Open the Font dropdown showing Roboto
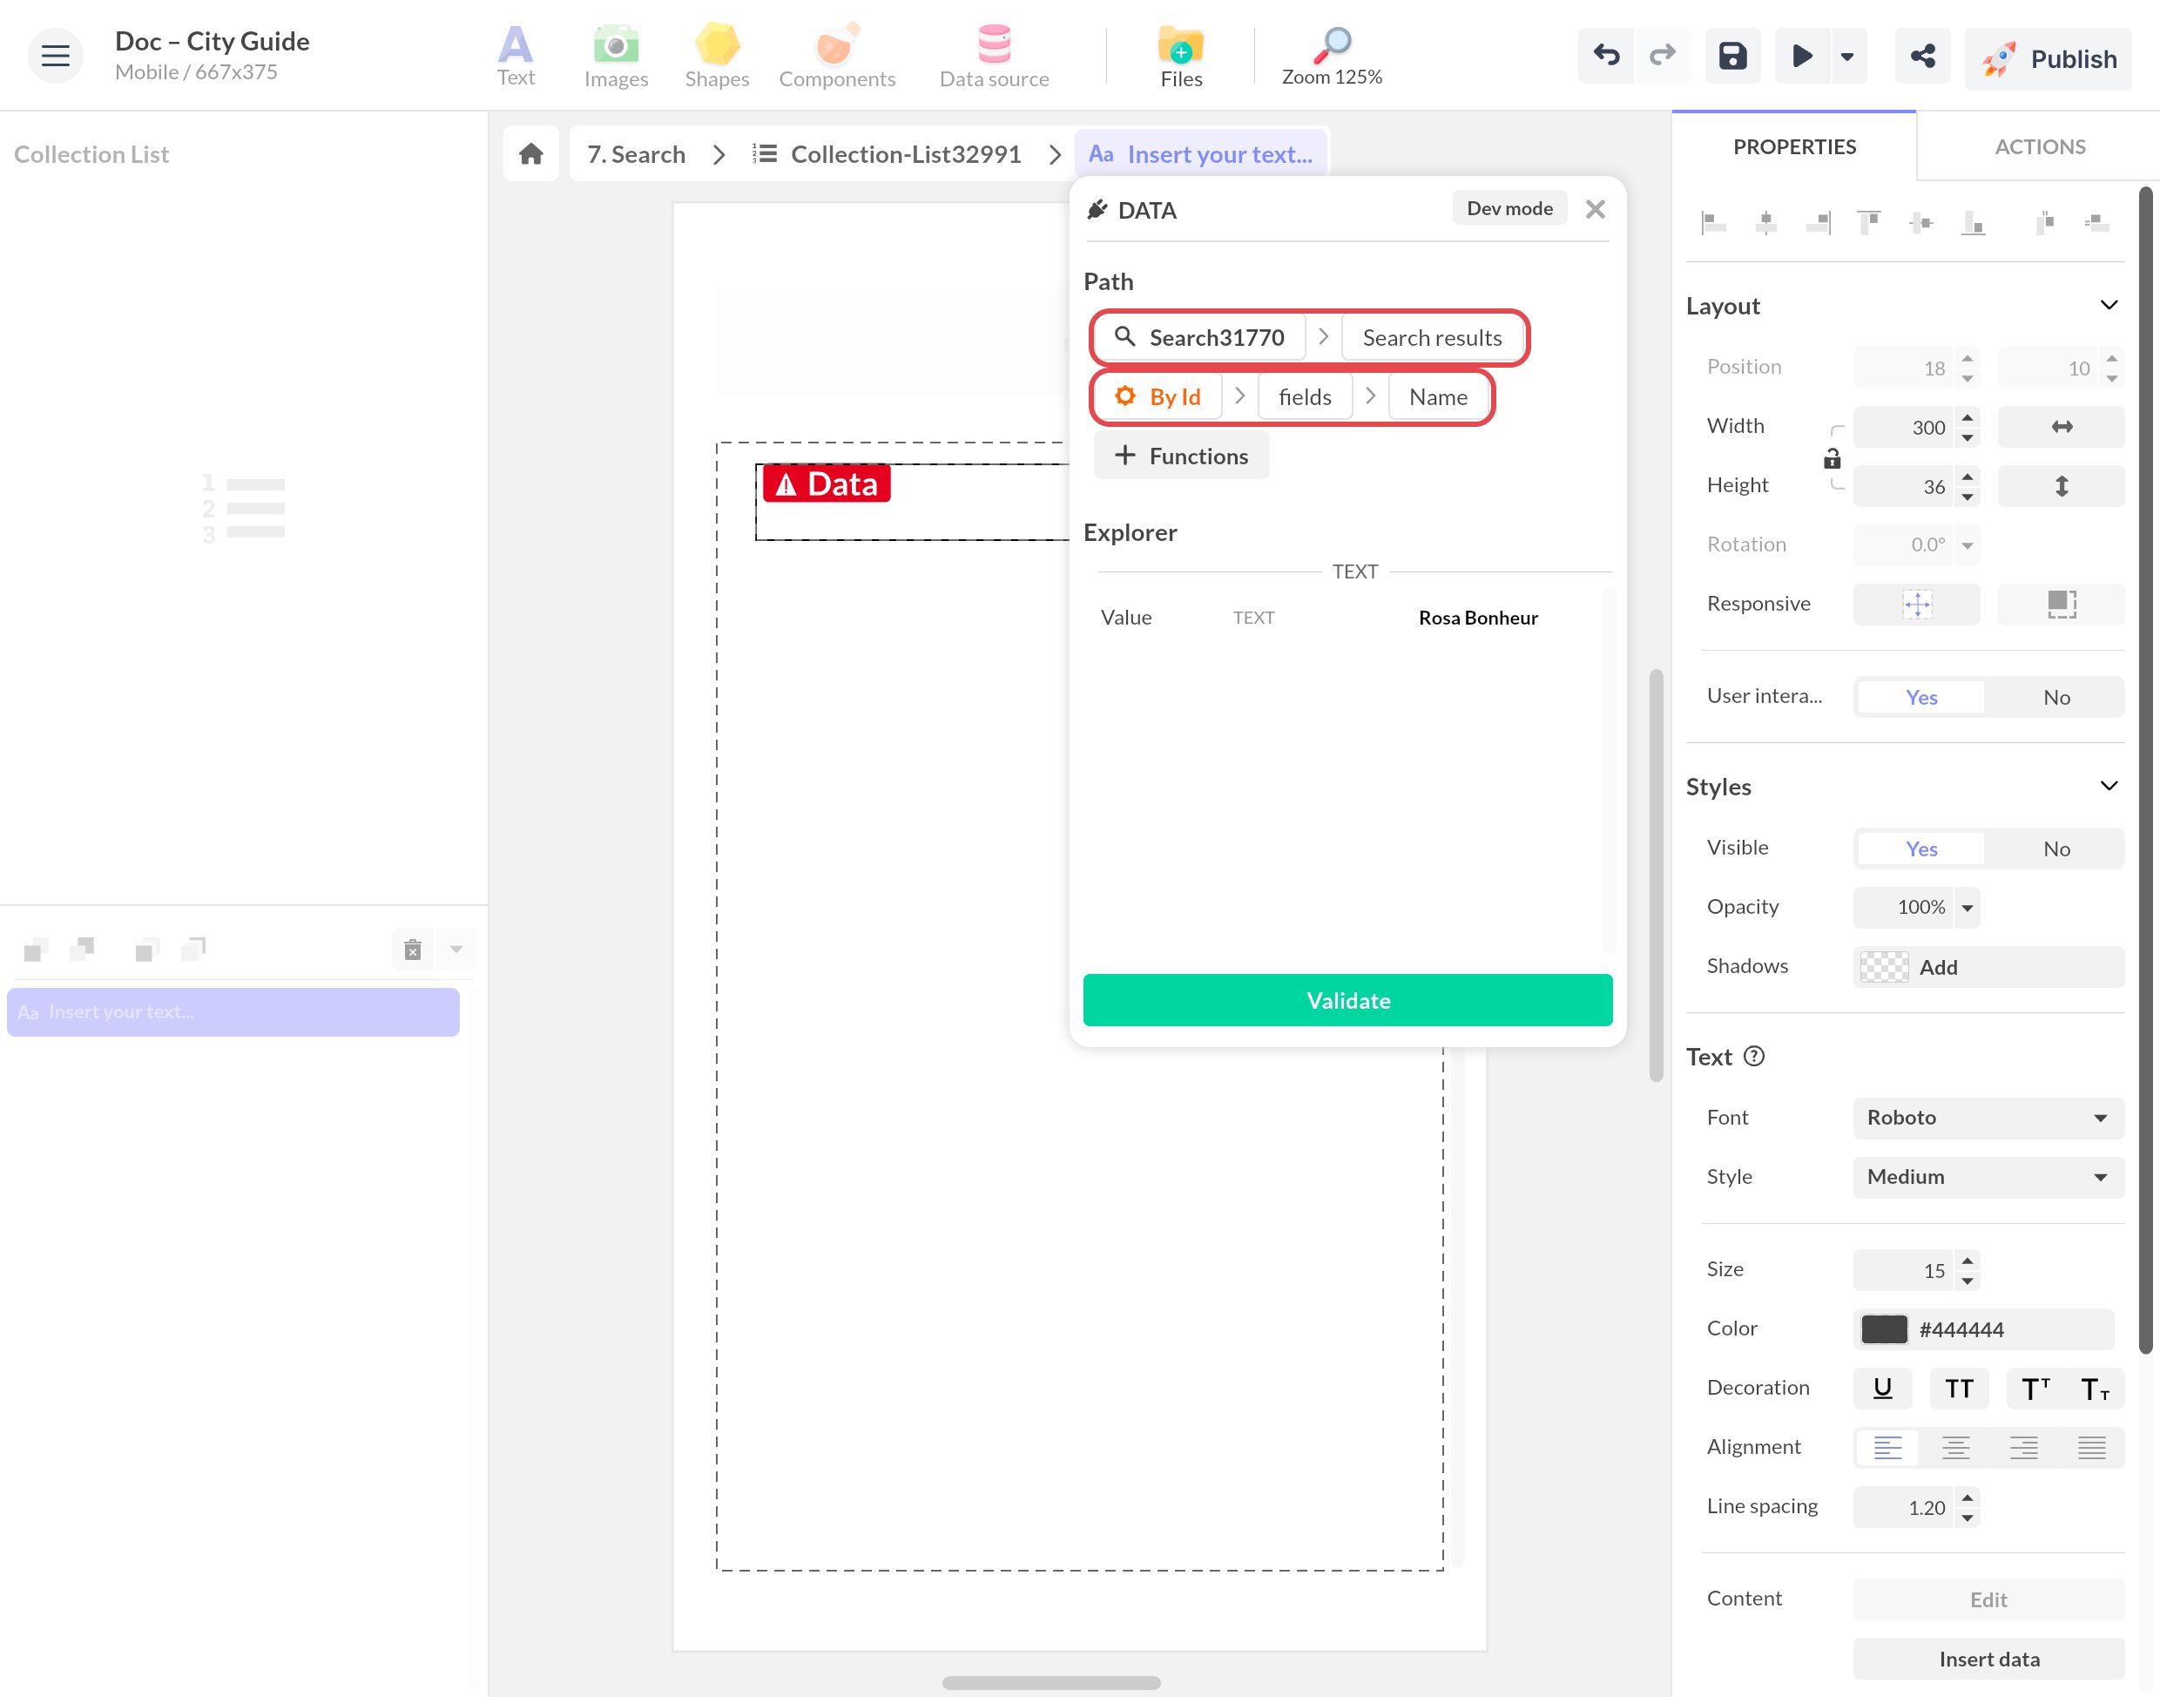Image resolution: width=2160 pixels, height=1697 pixels. pyautogui.click(x=1988, y=1118)
